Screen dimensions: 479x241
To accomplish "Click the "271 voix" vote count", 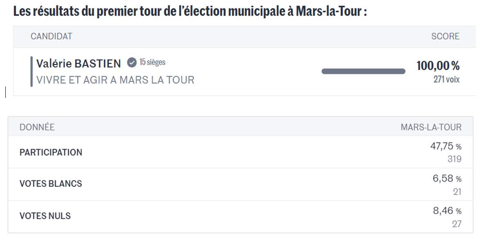I will (447, 79).
